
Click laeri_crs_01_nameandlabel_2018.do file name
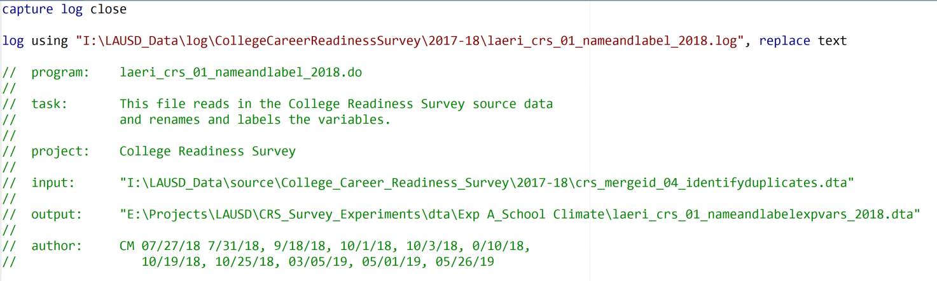tap(240, 72)
